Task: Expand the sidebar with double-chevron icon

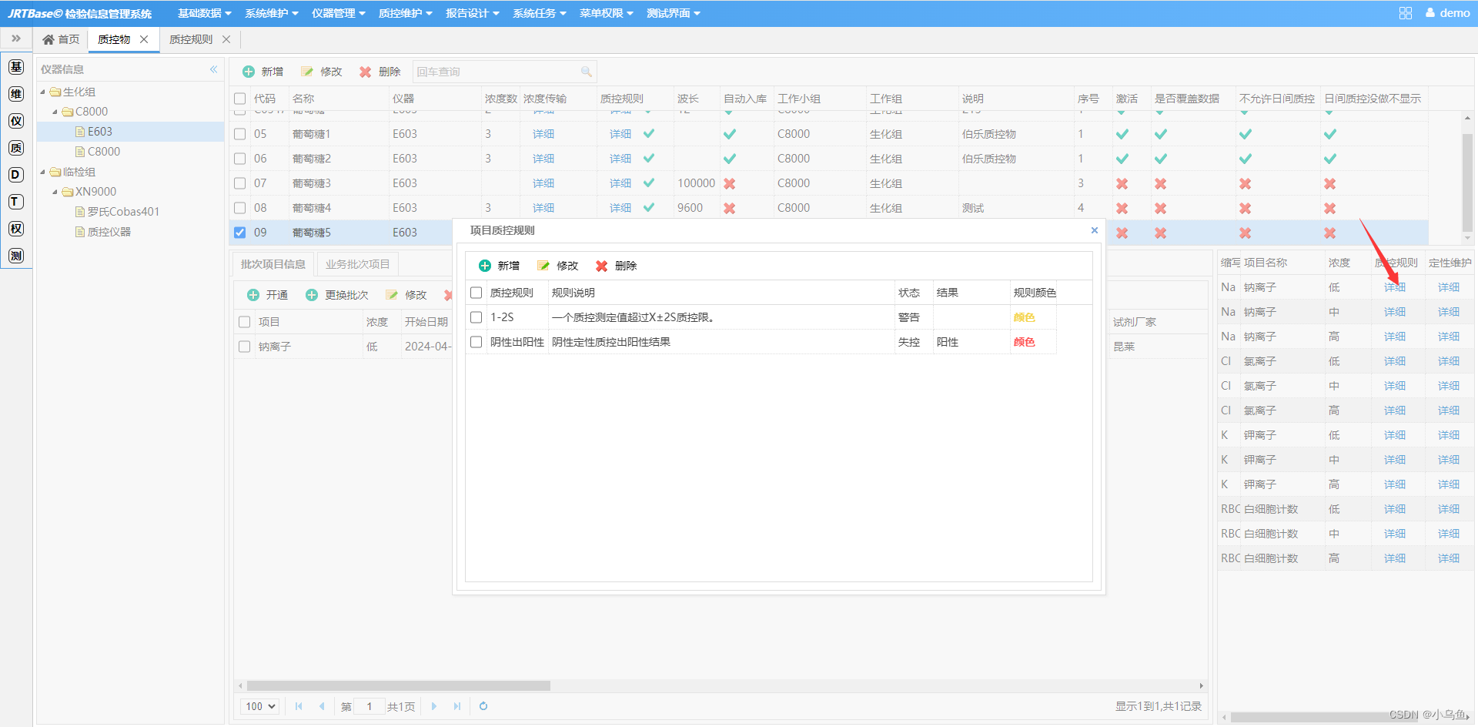Action: (x=16, y=39)
